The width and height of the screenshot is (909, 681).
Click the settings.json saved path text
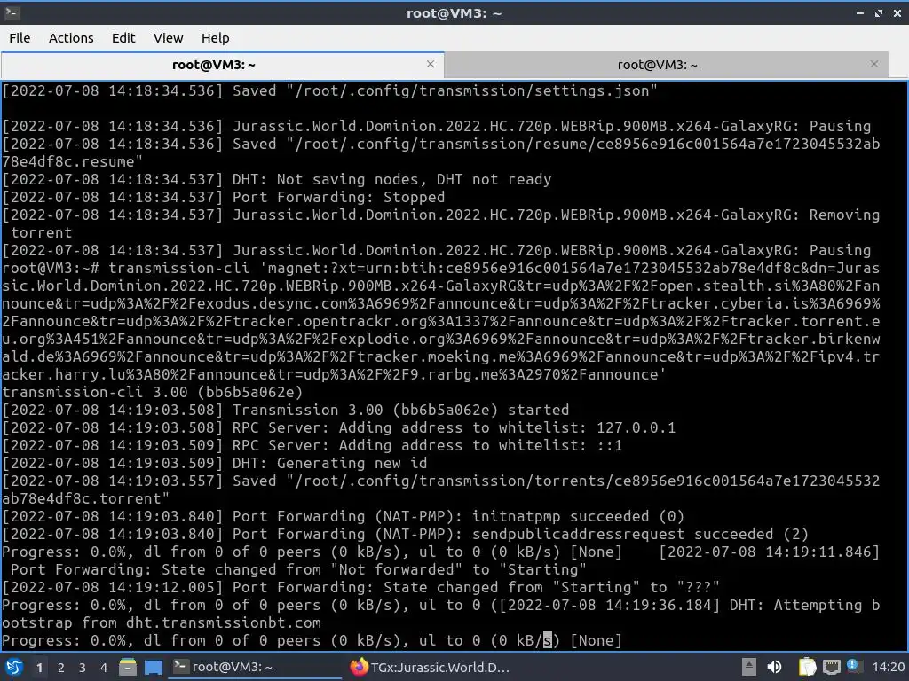(x=472, y=91)
